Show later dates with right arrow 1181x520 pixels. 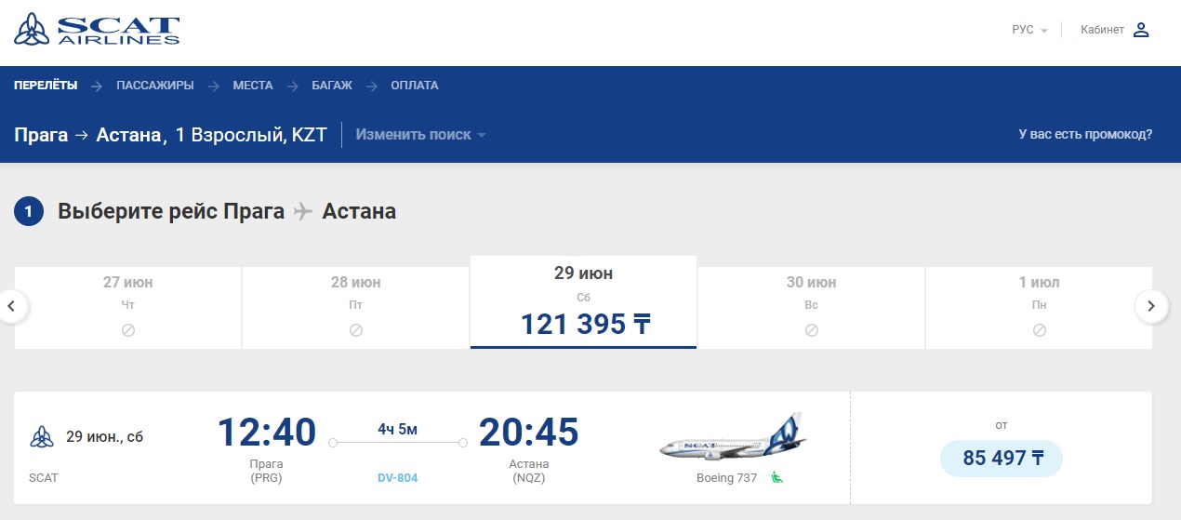click(x=1151, y=305)
